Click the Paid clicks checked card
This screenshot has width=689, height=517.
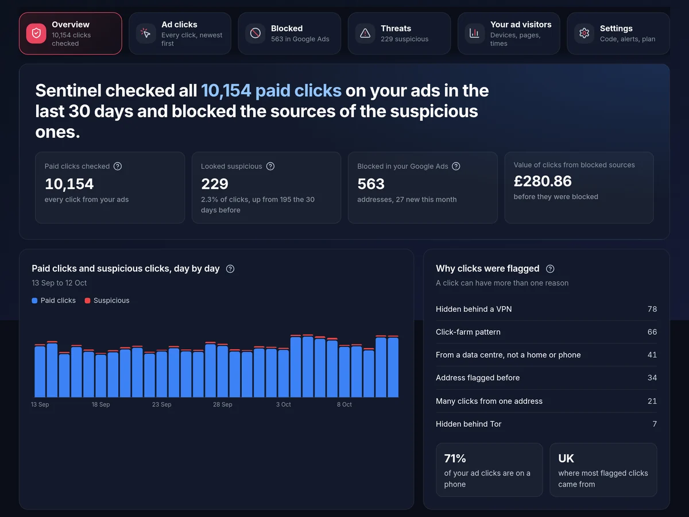(x=110, y=187)
